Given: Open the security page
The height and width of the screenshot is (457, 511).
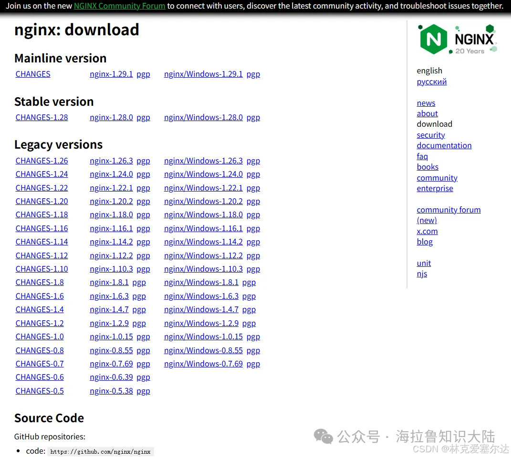Looking at the screenshot, I should pyautogui.click(x=431, y=135).
